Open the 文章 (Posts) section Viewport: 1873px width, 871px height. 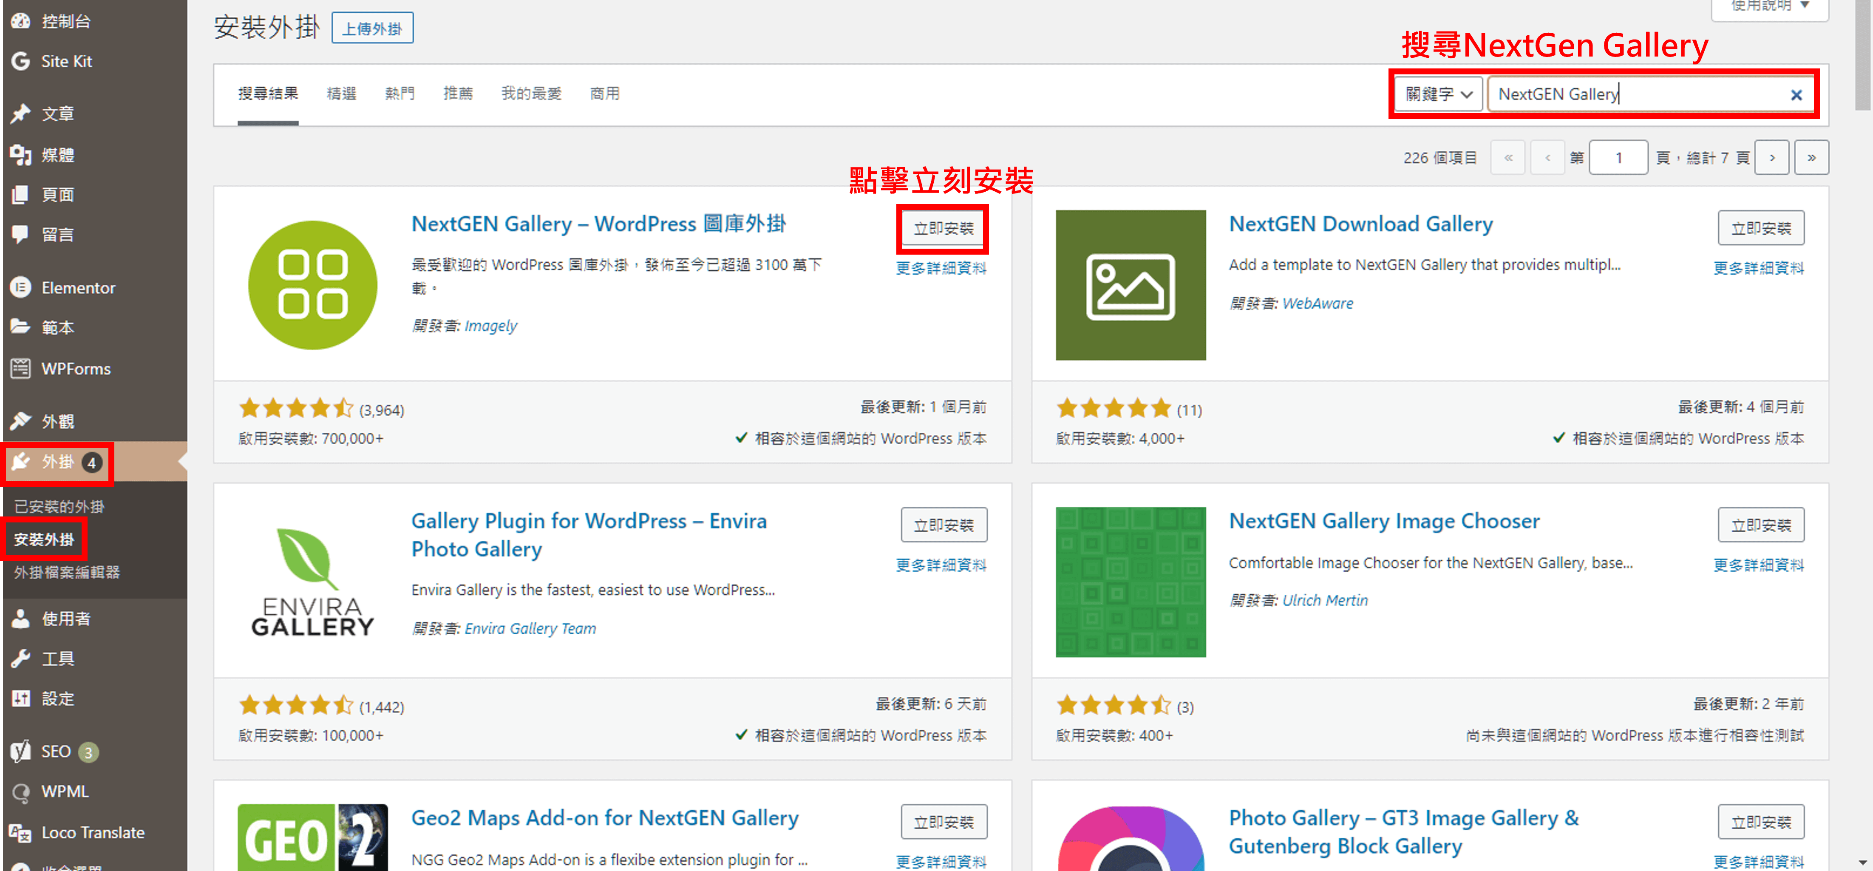coord(57,113)
